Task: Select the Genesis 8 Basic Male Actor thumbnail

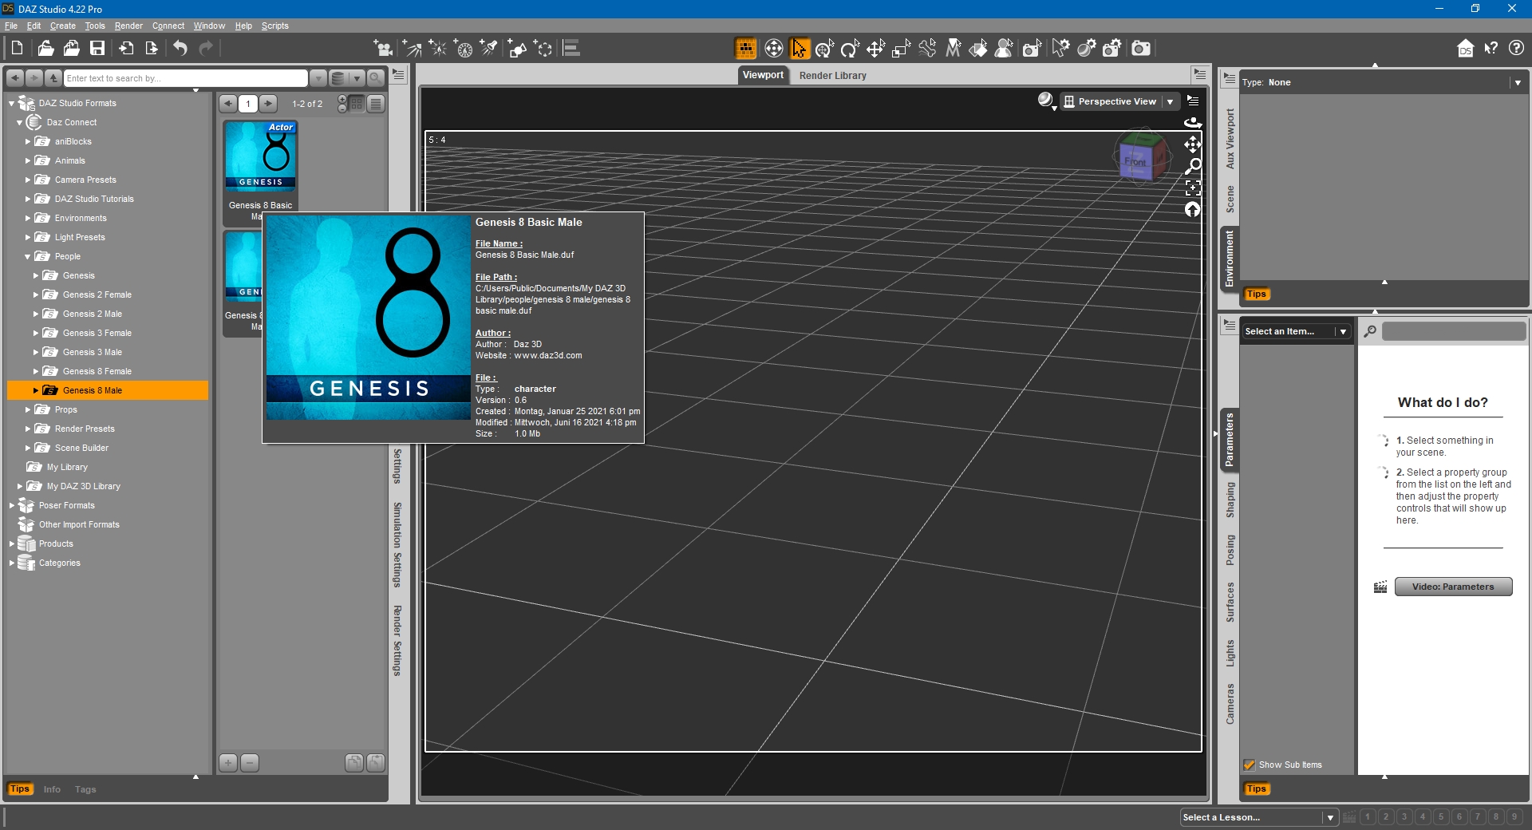Action: coord(261,156)
